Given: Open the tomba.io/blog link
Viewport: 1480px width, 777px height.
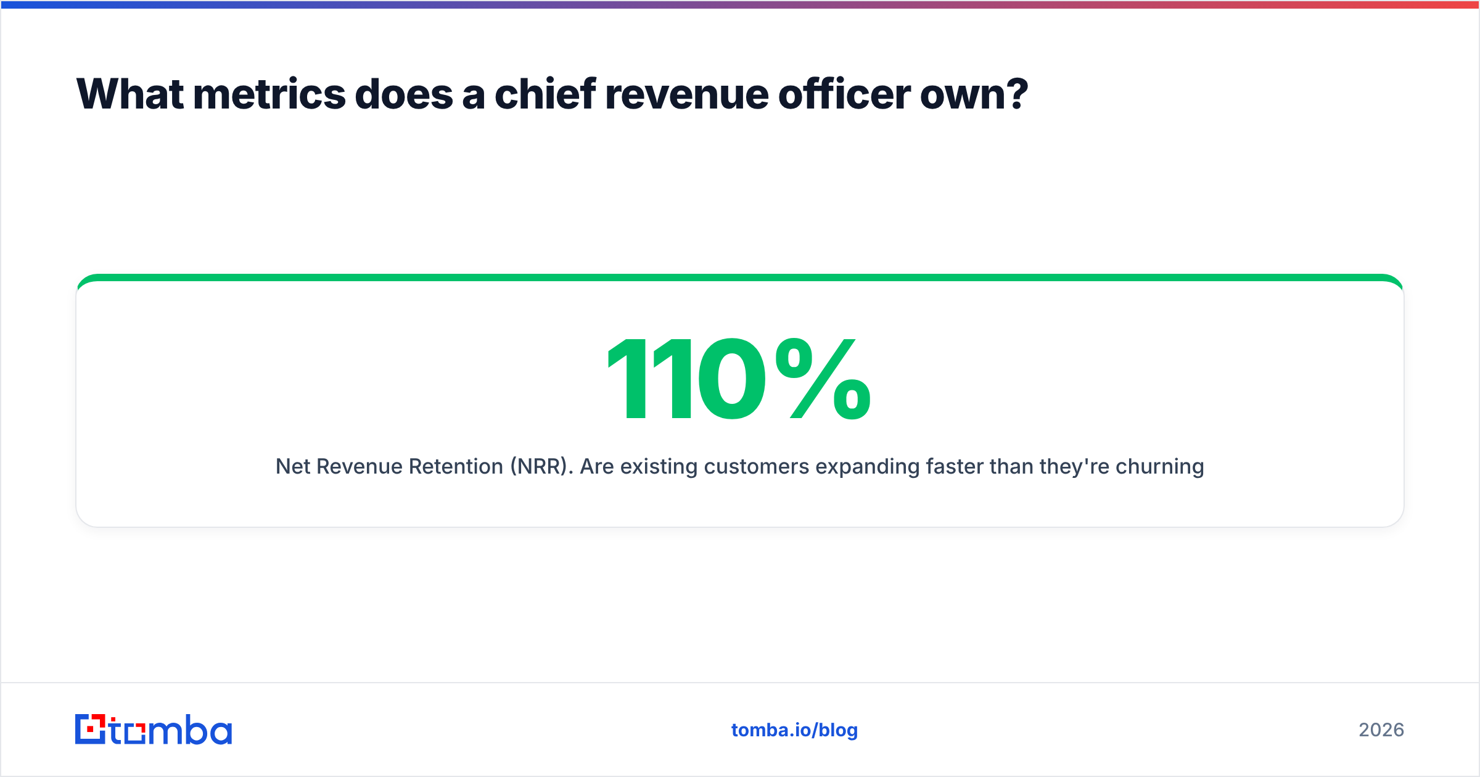Looking at the screenshot, I should (x=794, y=730).
